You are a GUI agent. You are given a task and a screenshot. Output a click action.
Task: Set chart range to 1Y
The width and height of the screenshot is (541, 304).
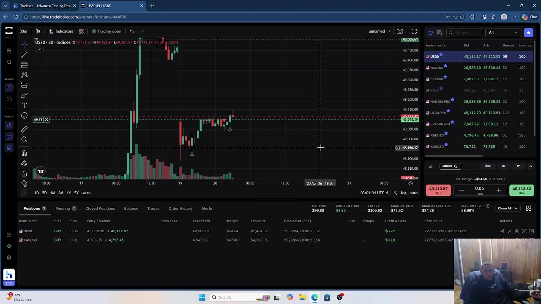(68, 193)
